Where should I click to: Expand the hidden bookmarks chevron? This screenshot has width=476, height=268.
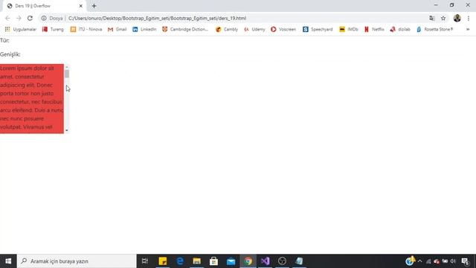[468, 29]
